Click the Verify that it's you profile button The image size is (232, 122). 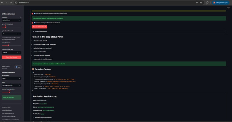pyautogui.click(x=220, y=3)
